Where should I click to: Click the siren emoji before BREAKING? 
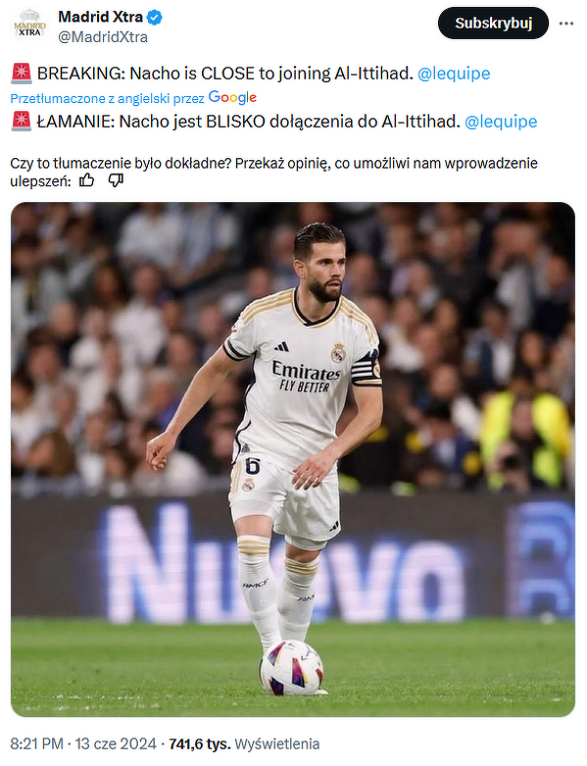pyautogui.click(x=22, y=74)
